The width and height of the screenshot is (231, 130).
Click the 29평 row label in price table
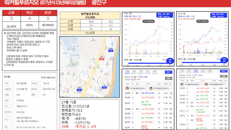coord(70,25)
